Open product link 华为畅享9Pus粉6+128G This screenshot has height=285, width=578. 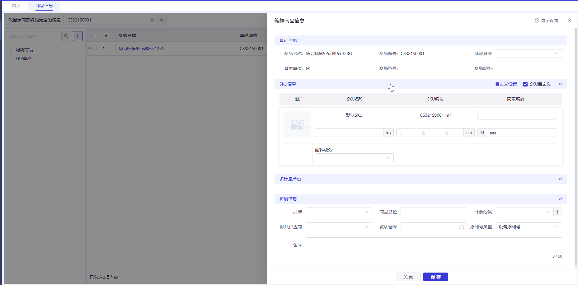(142, 49)
